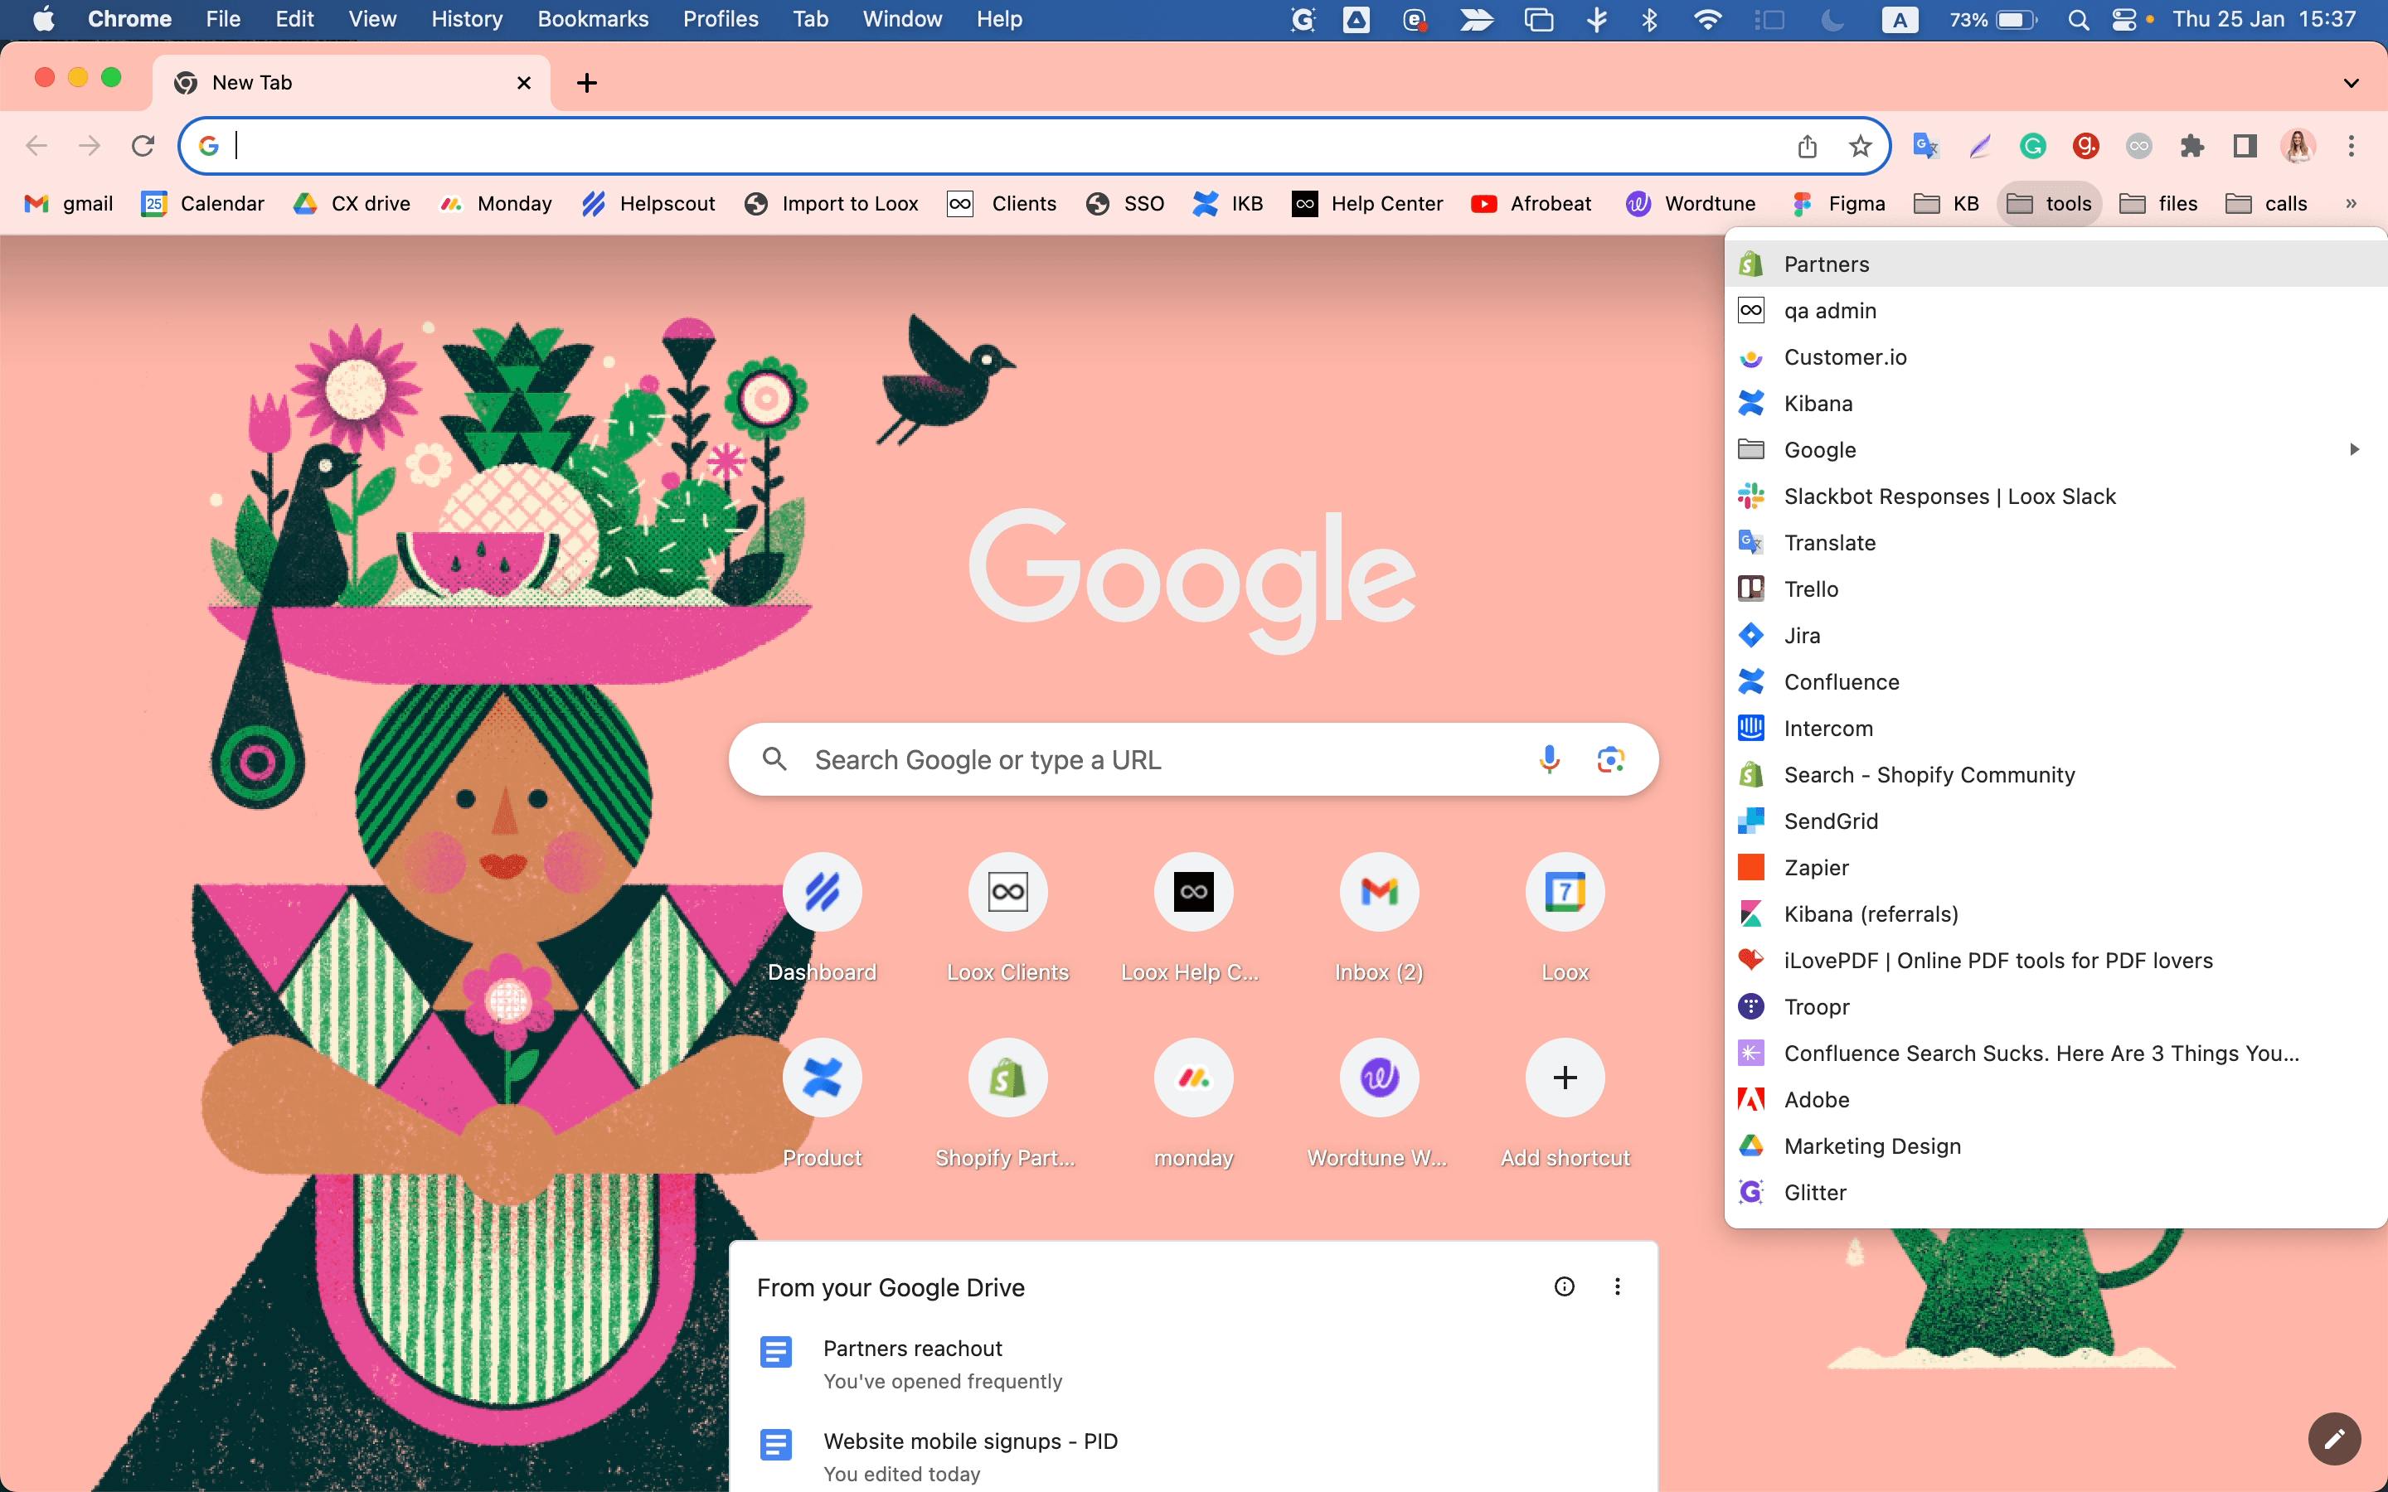This screenshot has width=2388, height=1492.
Task: Expand the Google subfolder in tools menu
Action: pos(2056,450)
